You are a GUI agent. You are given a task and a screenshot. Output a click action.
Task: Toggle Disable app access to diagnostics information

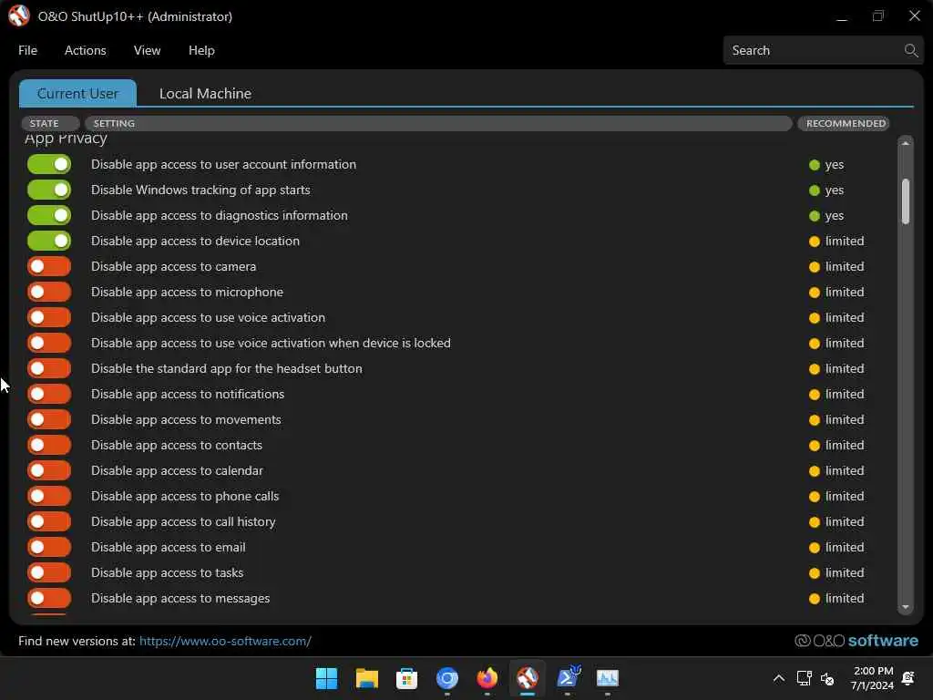pyautogui.click(x=49, y=215)
